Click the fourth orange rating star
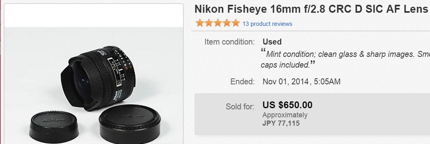 (x=227, y=23)
